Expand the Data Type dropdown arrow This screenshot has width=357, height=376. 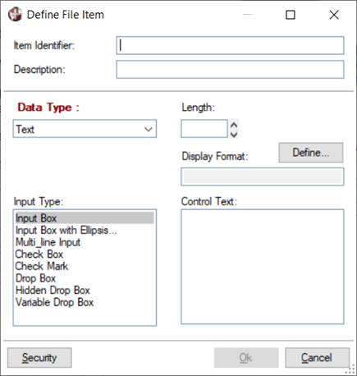click(x=149, y=129)
